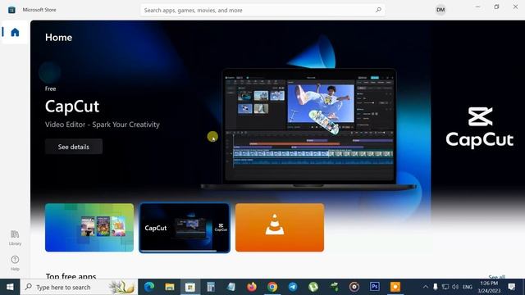Click the network tray icon
525x295 pixels.
[x=445, y=287]
